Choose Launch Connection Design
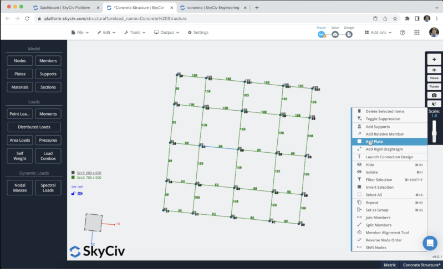 pos(390,157)
